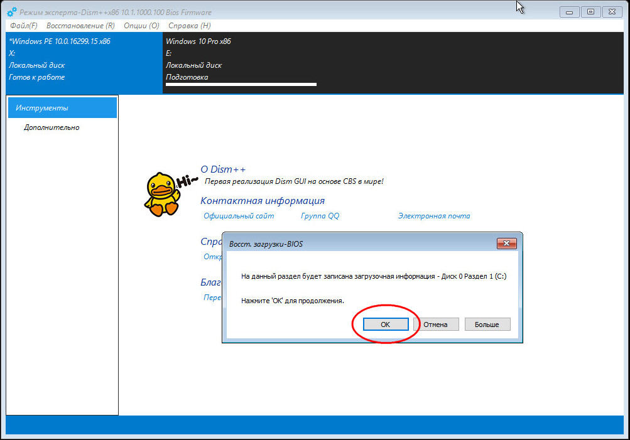Click the Подготовка status label

click(187, 77)
